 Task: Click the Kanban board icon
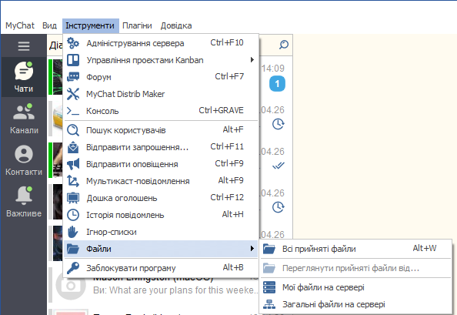tap(73, 60)
